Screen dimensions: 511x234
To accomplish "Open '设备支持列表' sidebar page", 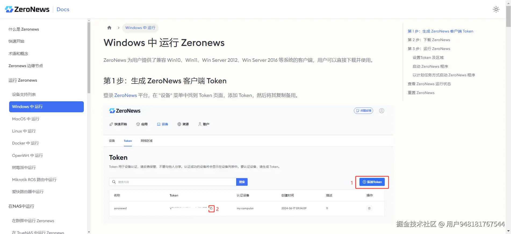I will (x=24, y=95).
